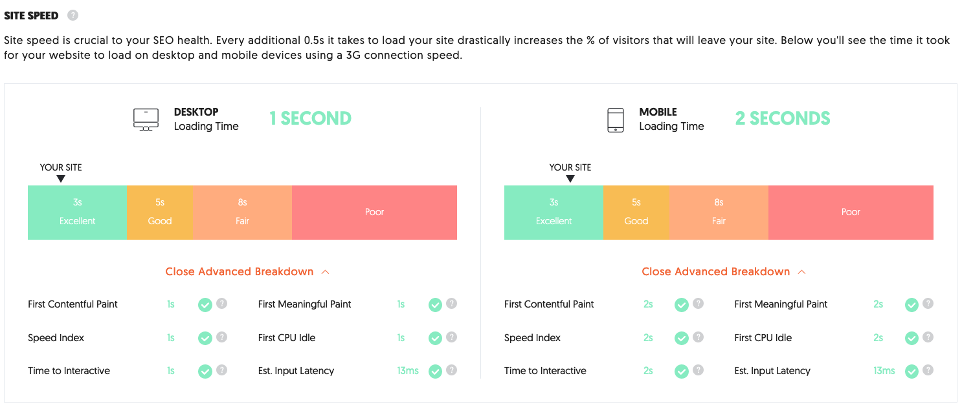
Task: Select the mobile 2 SECONDS result
Action: pos(783,118)
